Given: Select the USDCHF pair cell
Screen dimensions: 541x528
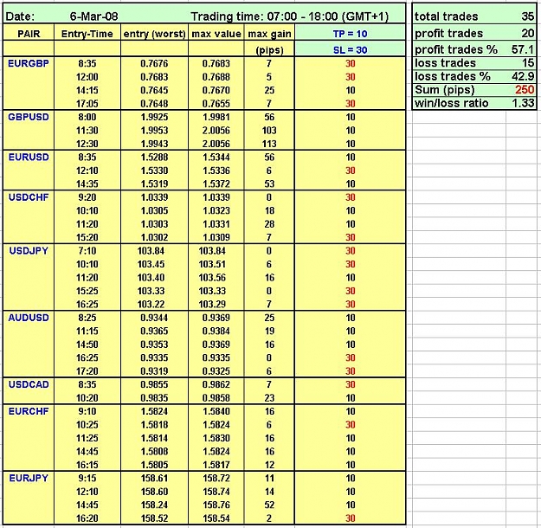Looking at the screenshot, I should (29, 197).
